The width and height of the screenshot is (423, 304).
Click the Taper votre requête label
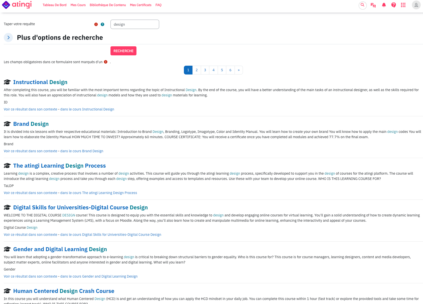pyautogui.click(x=19, y=24)
